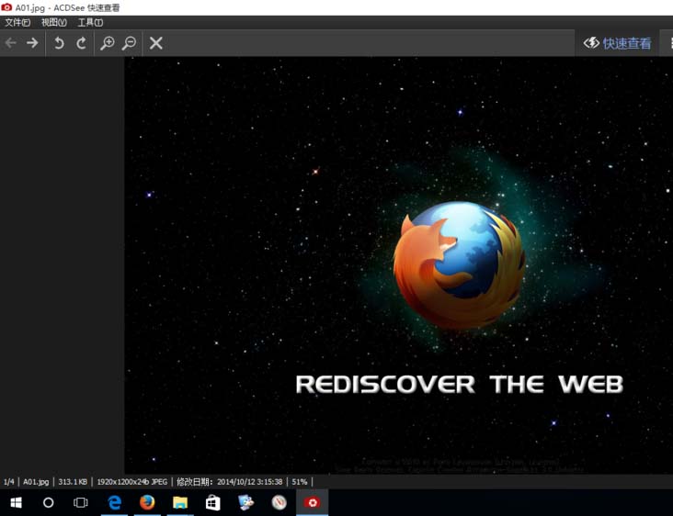This screenshot has height=516, width=673.
Task: Open Firefox from the taskbar
Action: (147, 502)
